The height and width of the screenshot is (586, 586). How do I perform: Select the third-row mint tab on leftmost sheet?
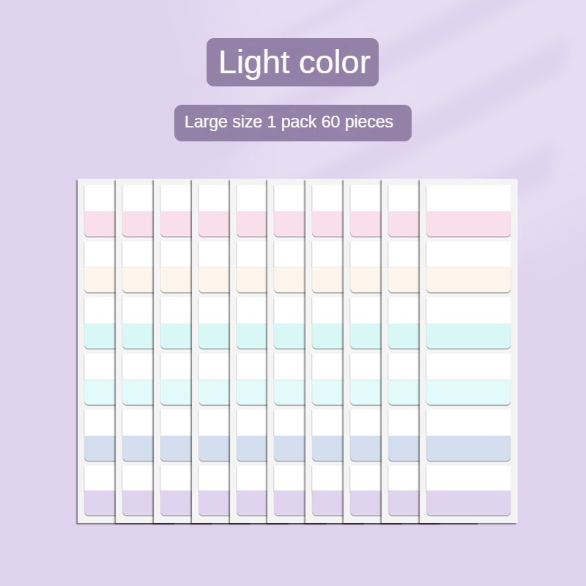click(x=99, y=335)
